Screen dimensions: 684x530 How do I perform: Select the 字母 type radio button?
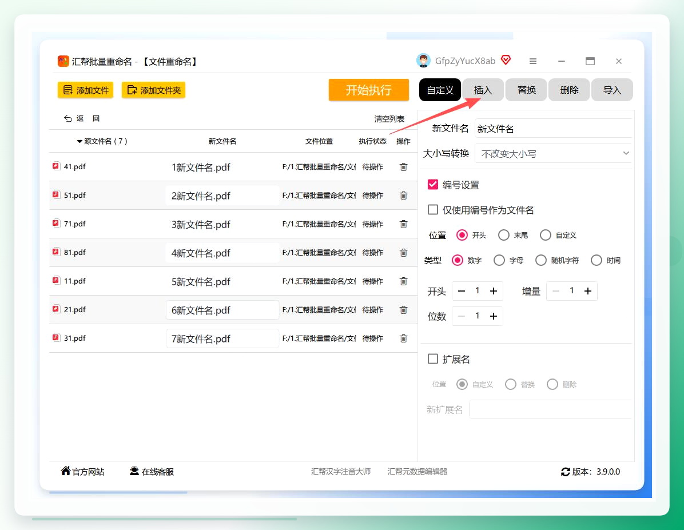[x=499, y=260]
